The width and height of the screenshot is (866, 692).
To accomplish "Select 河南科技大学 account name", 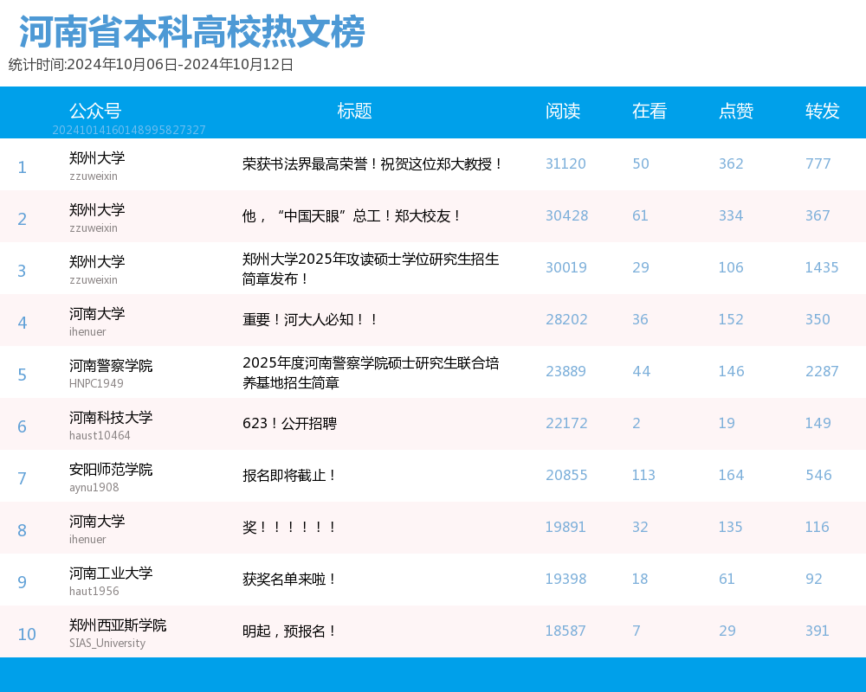I will pyautogui.click(x=111, y=417).
